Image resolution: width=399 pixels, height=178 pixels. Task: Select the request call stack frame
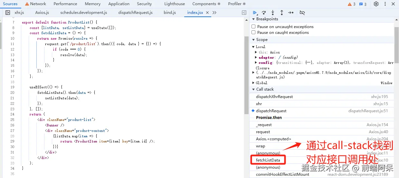tap(322, 132)
